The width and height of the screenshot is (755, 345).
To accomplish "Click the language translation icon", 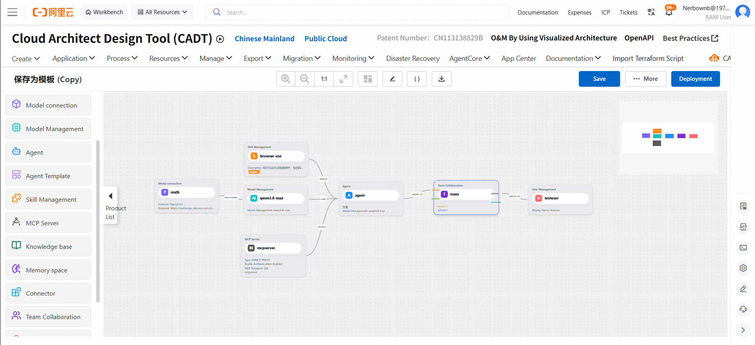I will (651, 12).
